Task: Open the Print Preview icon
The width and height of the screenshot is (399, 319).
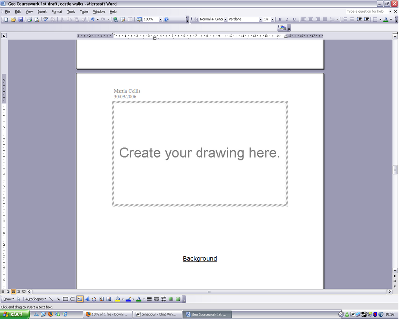Action: [x=37, y=19]
